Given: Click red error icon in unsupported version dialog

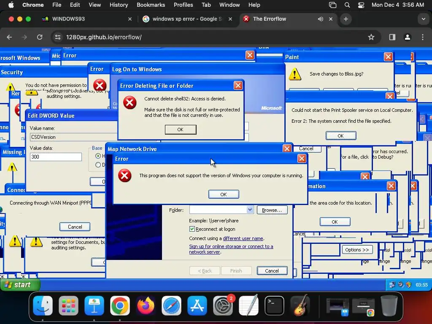Looking at the screenshot, I should [x=124, y=175].
